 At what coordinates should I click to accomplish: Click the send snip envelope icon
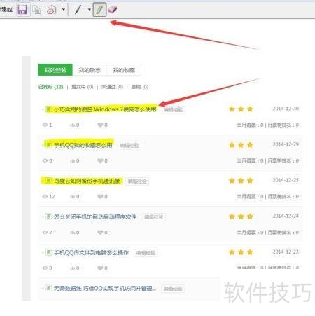(x=52, y=10)
